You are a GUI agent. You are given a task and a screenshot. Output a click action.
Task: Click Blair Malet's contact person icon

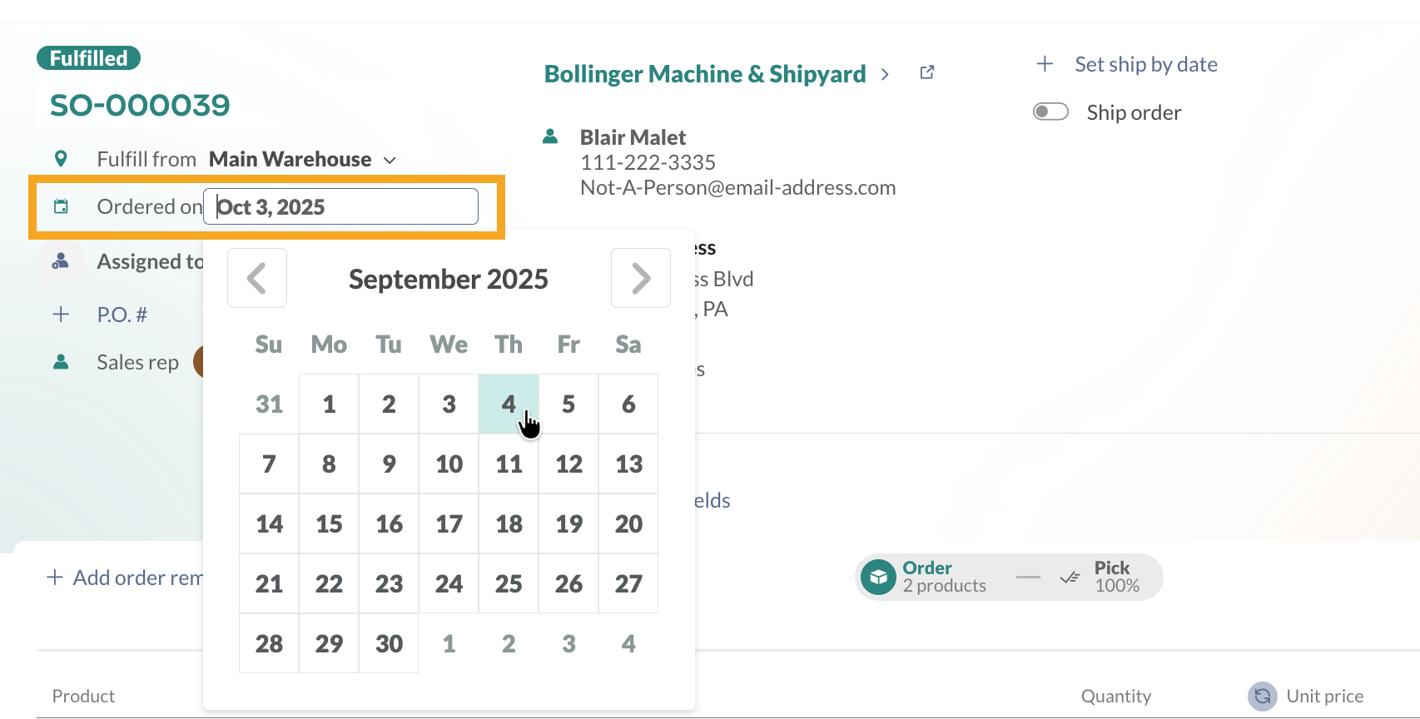549,136
